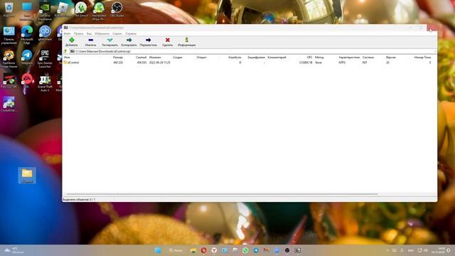Sort by the Открыт column header
455x256 pixels.
201,58
